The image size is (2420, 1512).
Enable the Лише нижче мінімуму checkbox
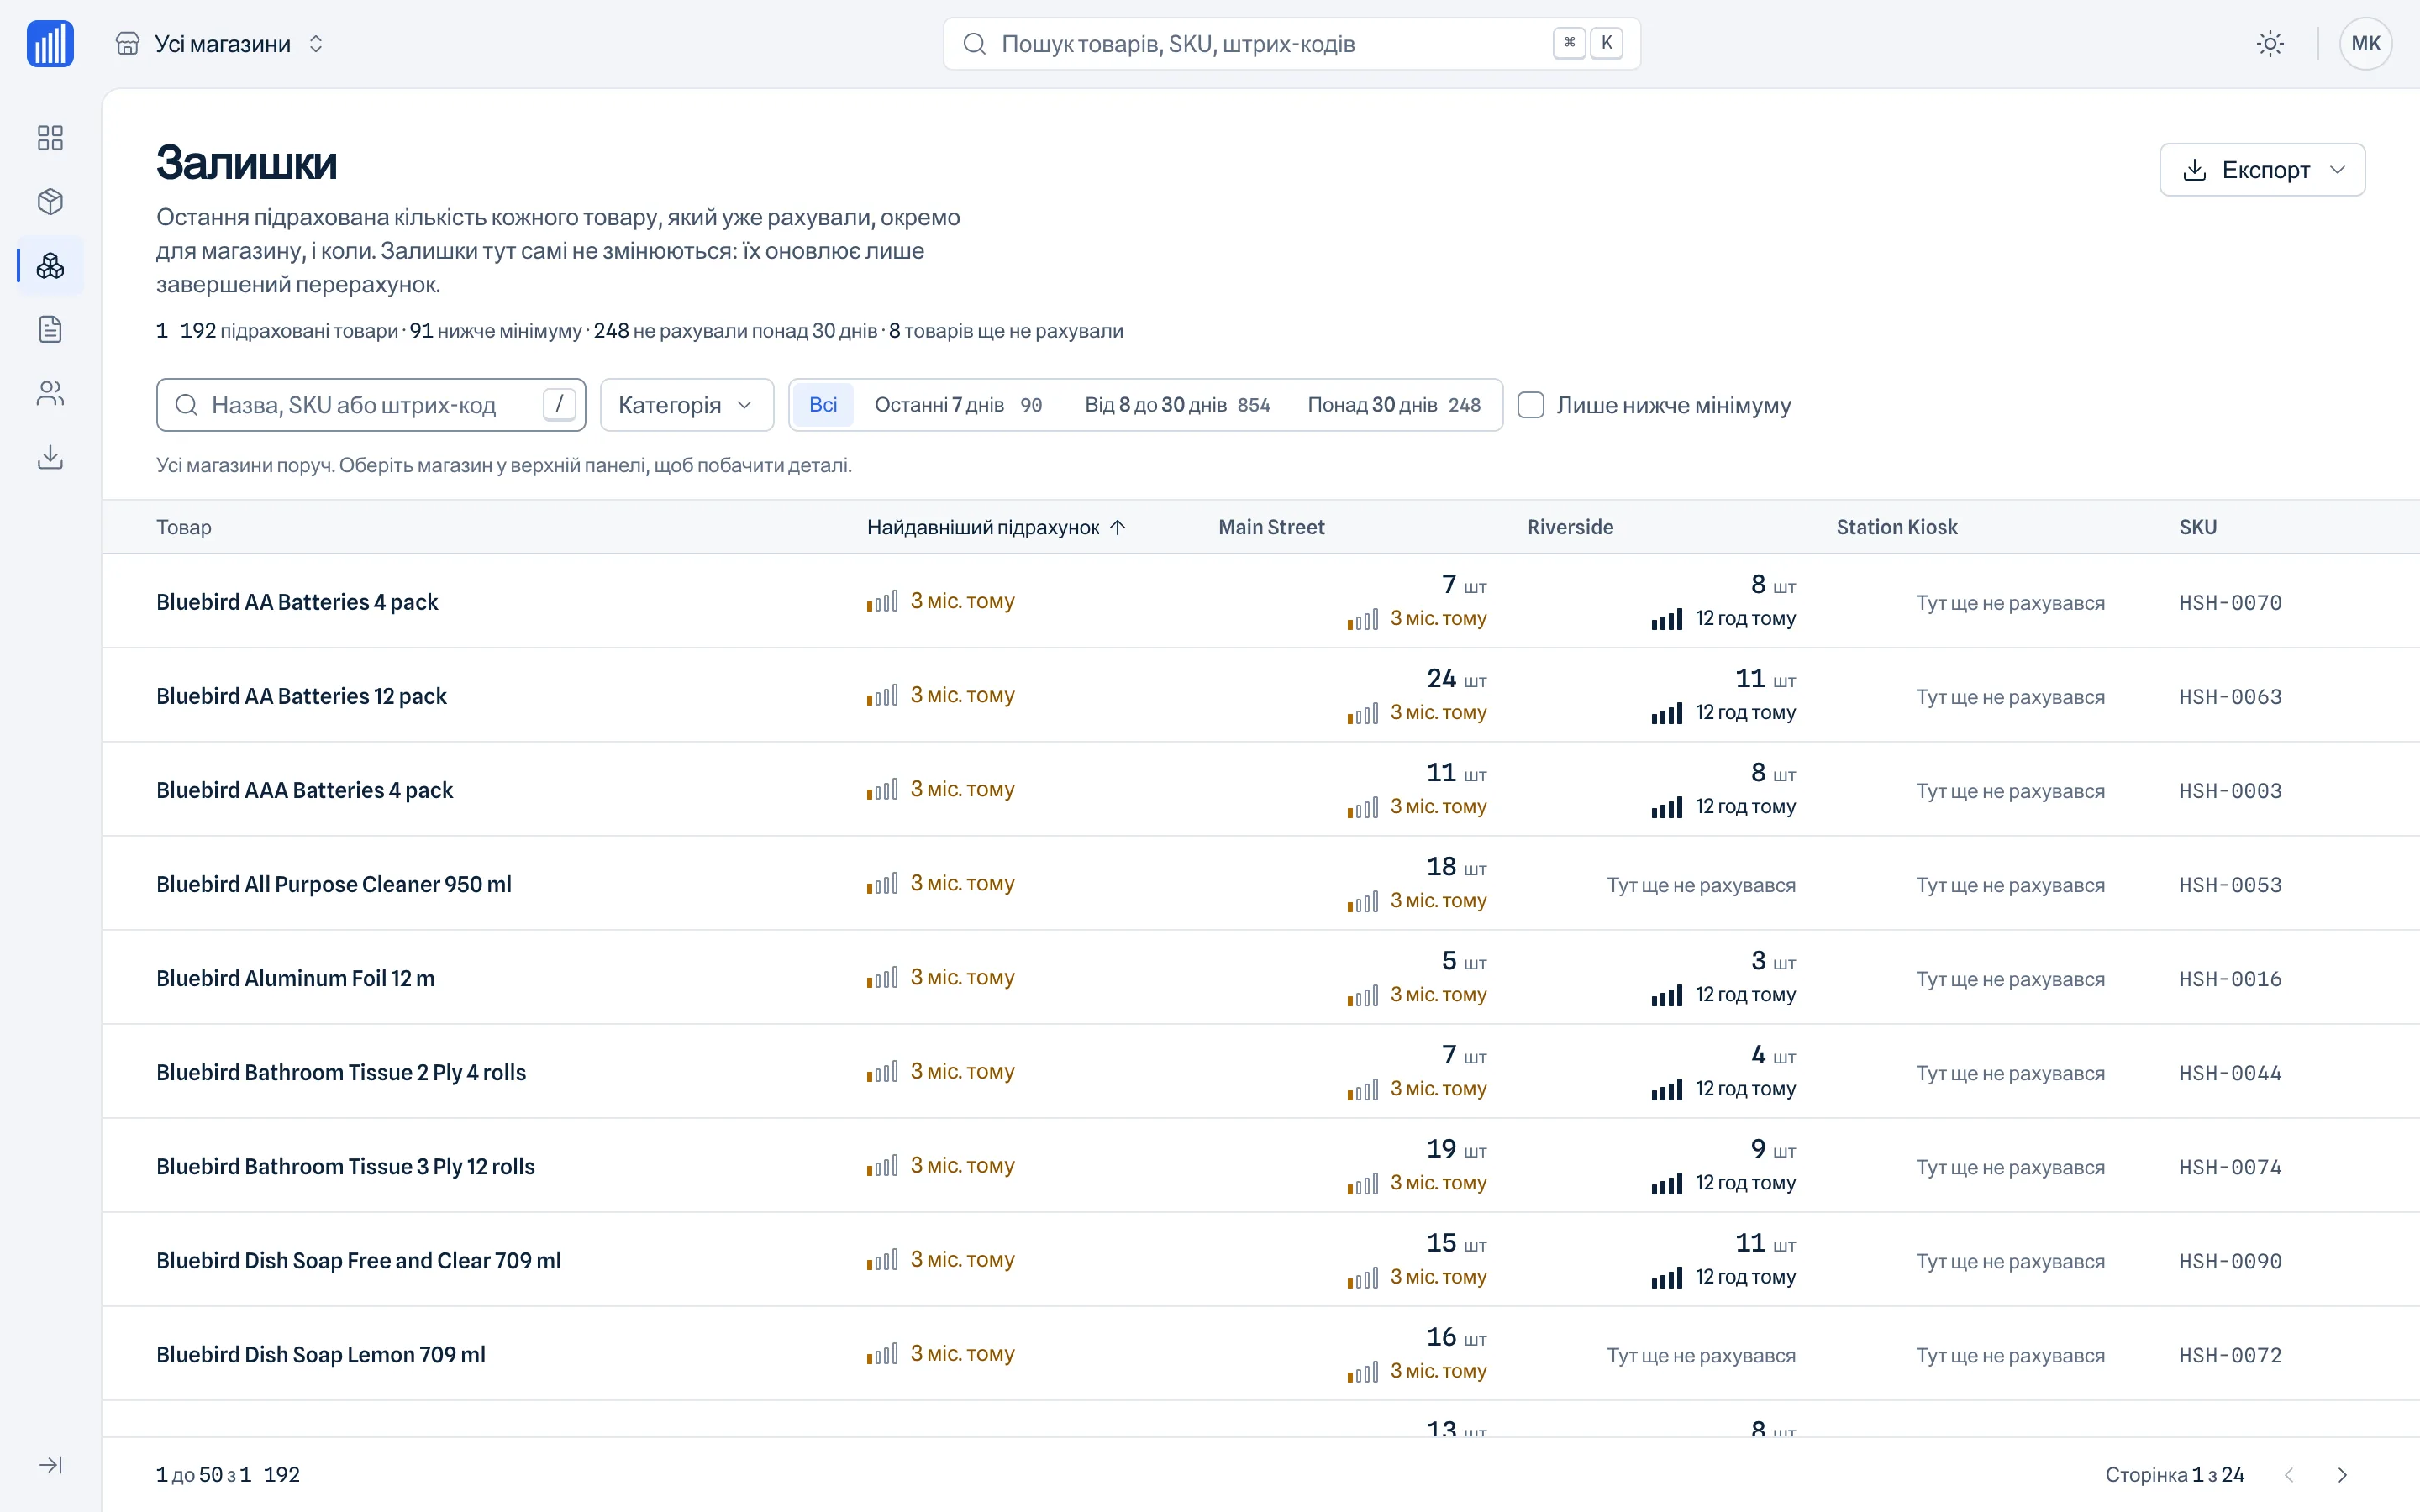tap(1531, 405)
